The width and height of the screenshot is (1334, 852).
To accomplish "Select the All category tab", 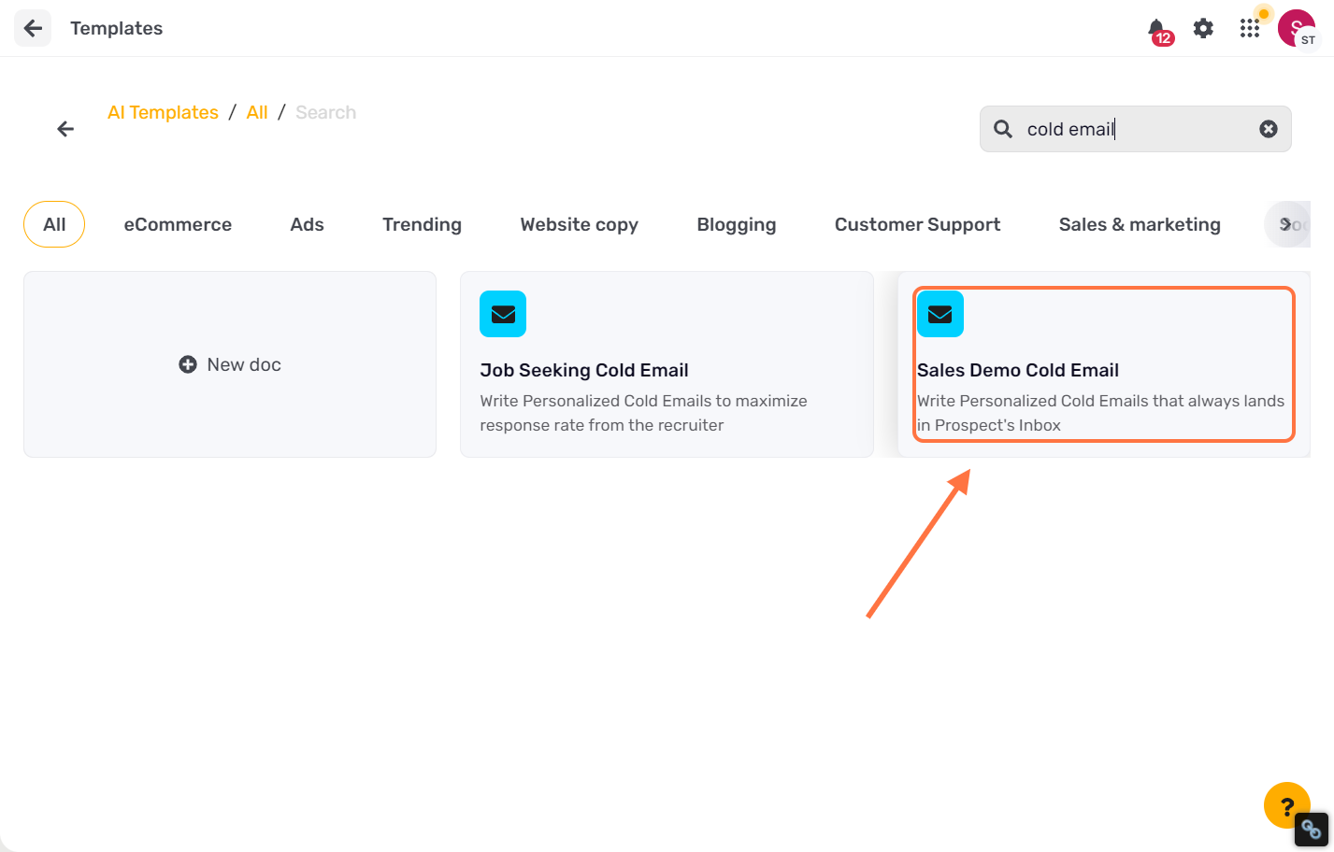I will click(x=54, y=224).
